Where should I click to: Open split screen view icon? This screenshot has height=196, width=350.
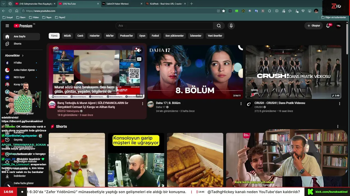(277, 11)
